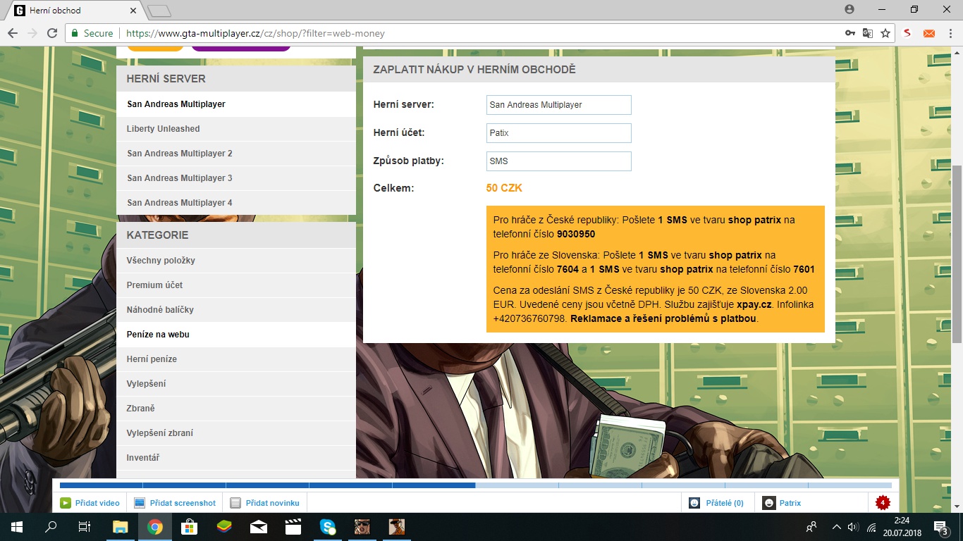963x541 pixels.
Task: Open Vylepšení category
Action: [236, 384]
